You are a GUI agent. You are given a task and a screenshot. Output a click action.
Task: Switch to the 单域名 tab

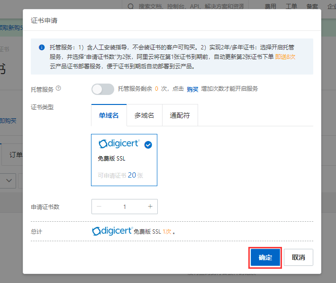tap(109, 115)
